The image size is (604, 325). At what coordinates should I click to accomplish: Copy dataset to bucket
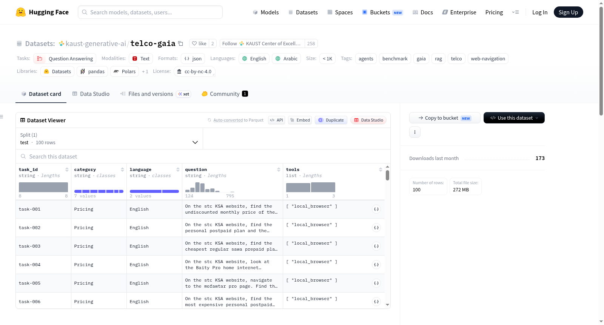pos(445,118)
